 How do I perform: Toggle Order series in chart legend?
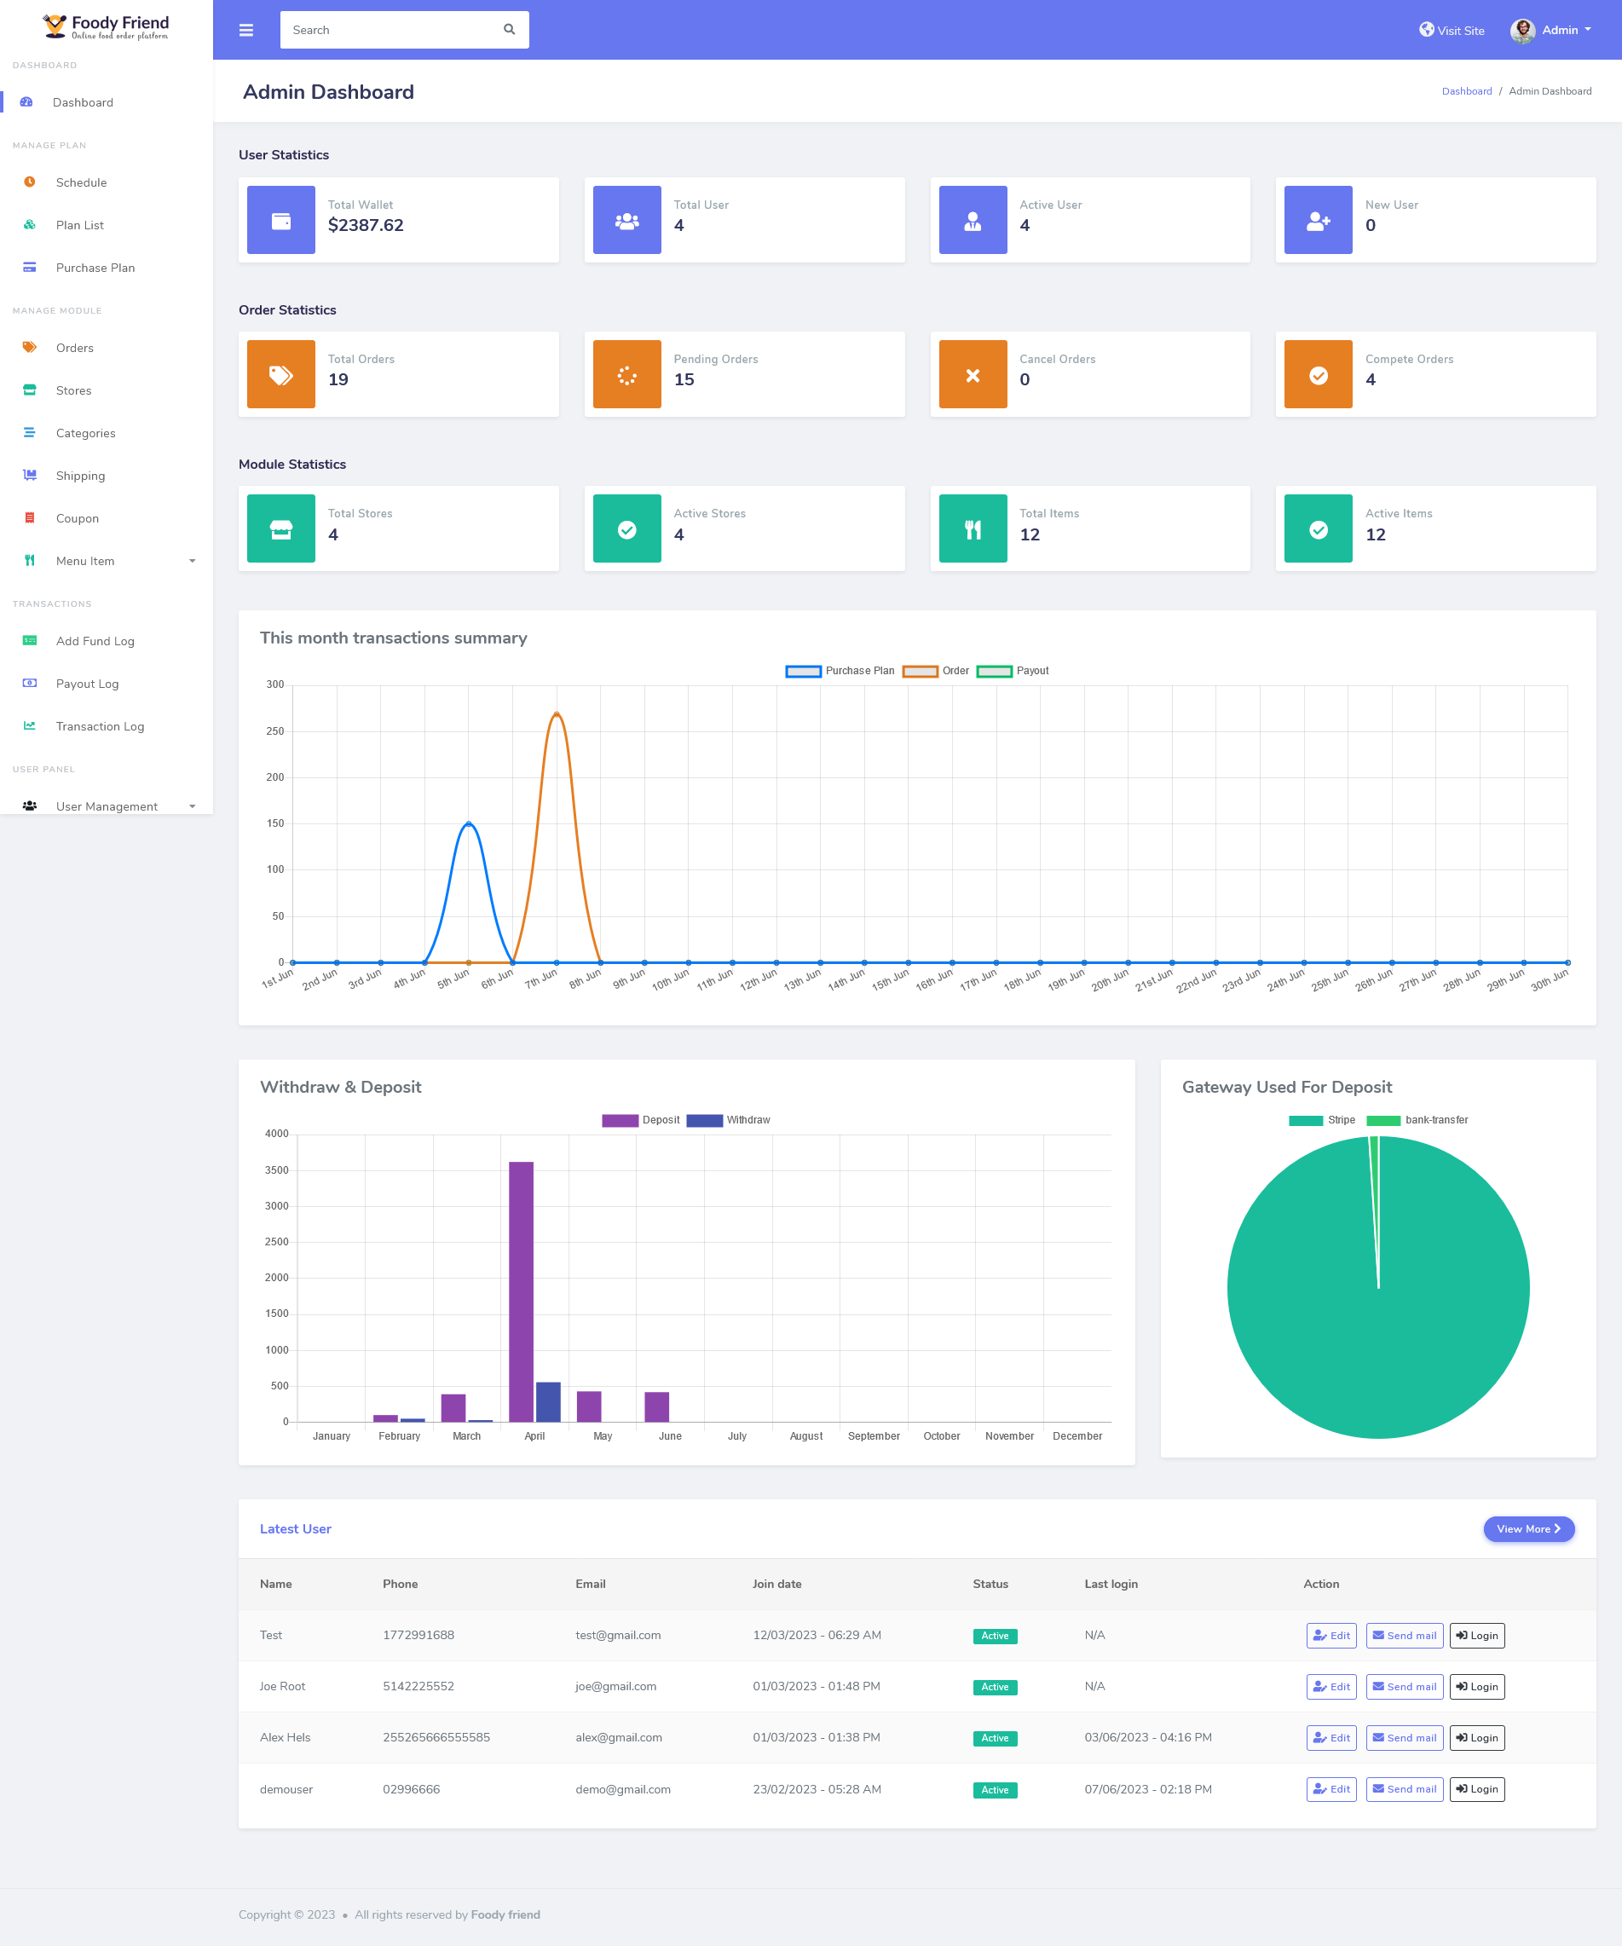pos(935,671)
